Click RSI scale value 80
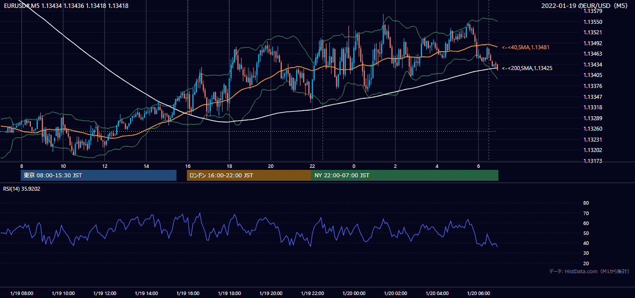This screenshot has height=298, width=635. 586,203
